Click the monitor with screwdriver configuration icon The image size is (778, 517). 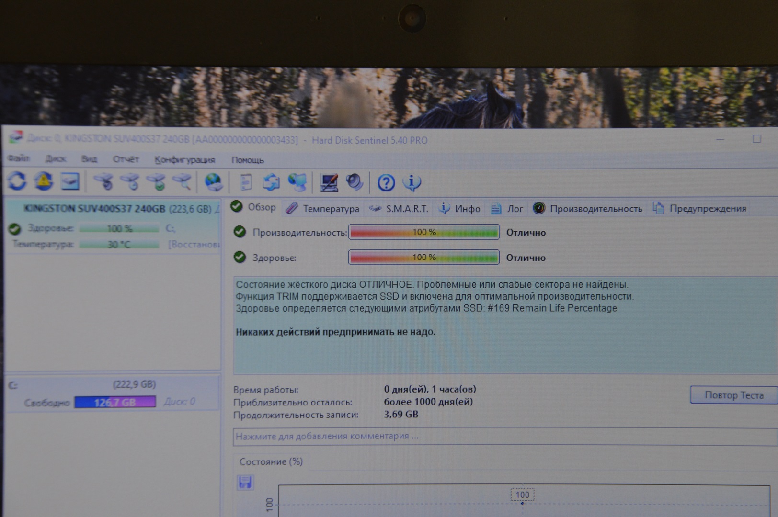click(x=329, y=182)
